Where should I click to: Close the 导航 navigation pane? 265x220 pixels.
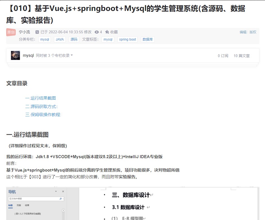click(x=63, y=191)
